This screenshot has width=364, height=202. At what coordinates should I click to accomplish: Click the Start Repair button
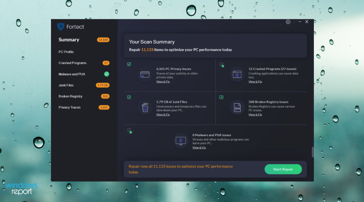pos(283,169)
